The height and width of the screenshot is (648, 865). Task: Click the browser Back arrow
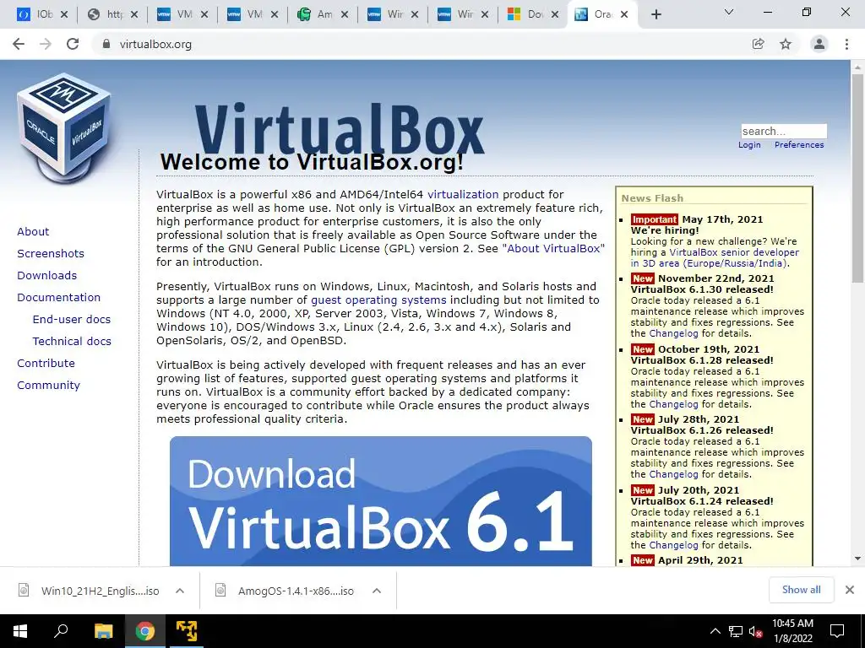(19, 44)
